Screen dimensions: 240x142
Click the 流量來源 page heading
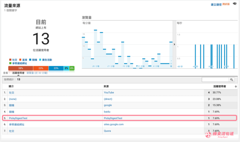12,6
